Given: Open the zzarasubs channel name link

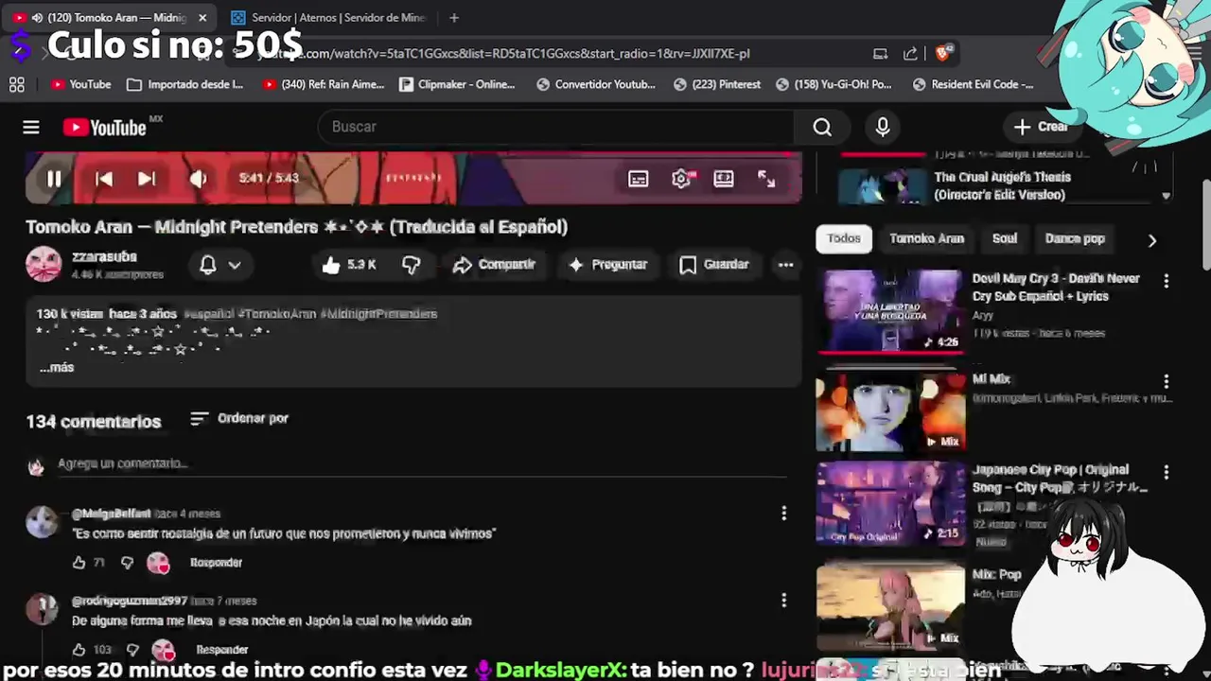Looking at the screenshot, I should pos(104,256).
